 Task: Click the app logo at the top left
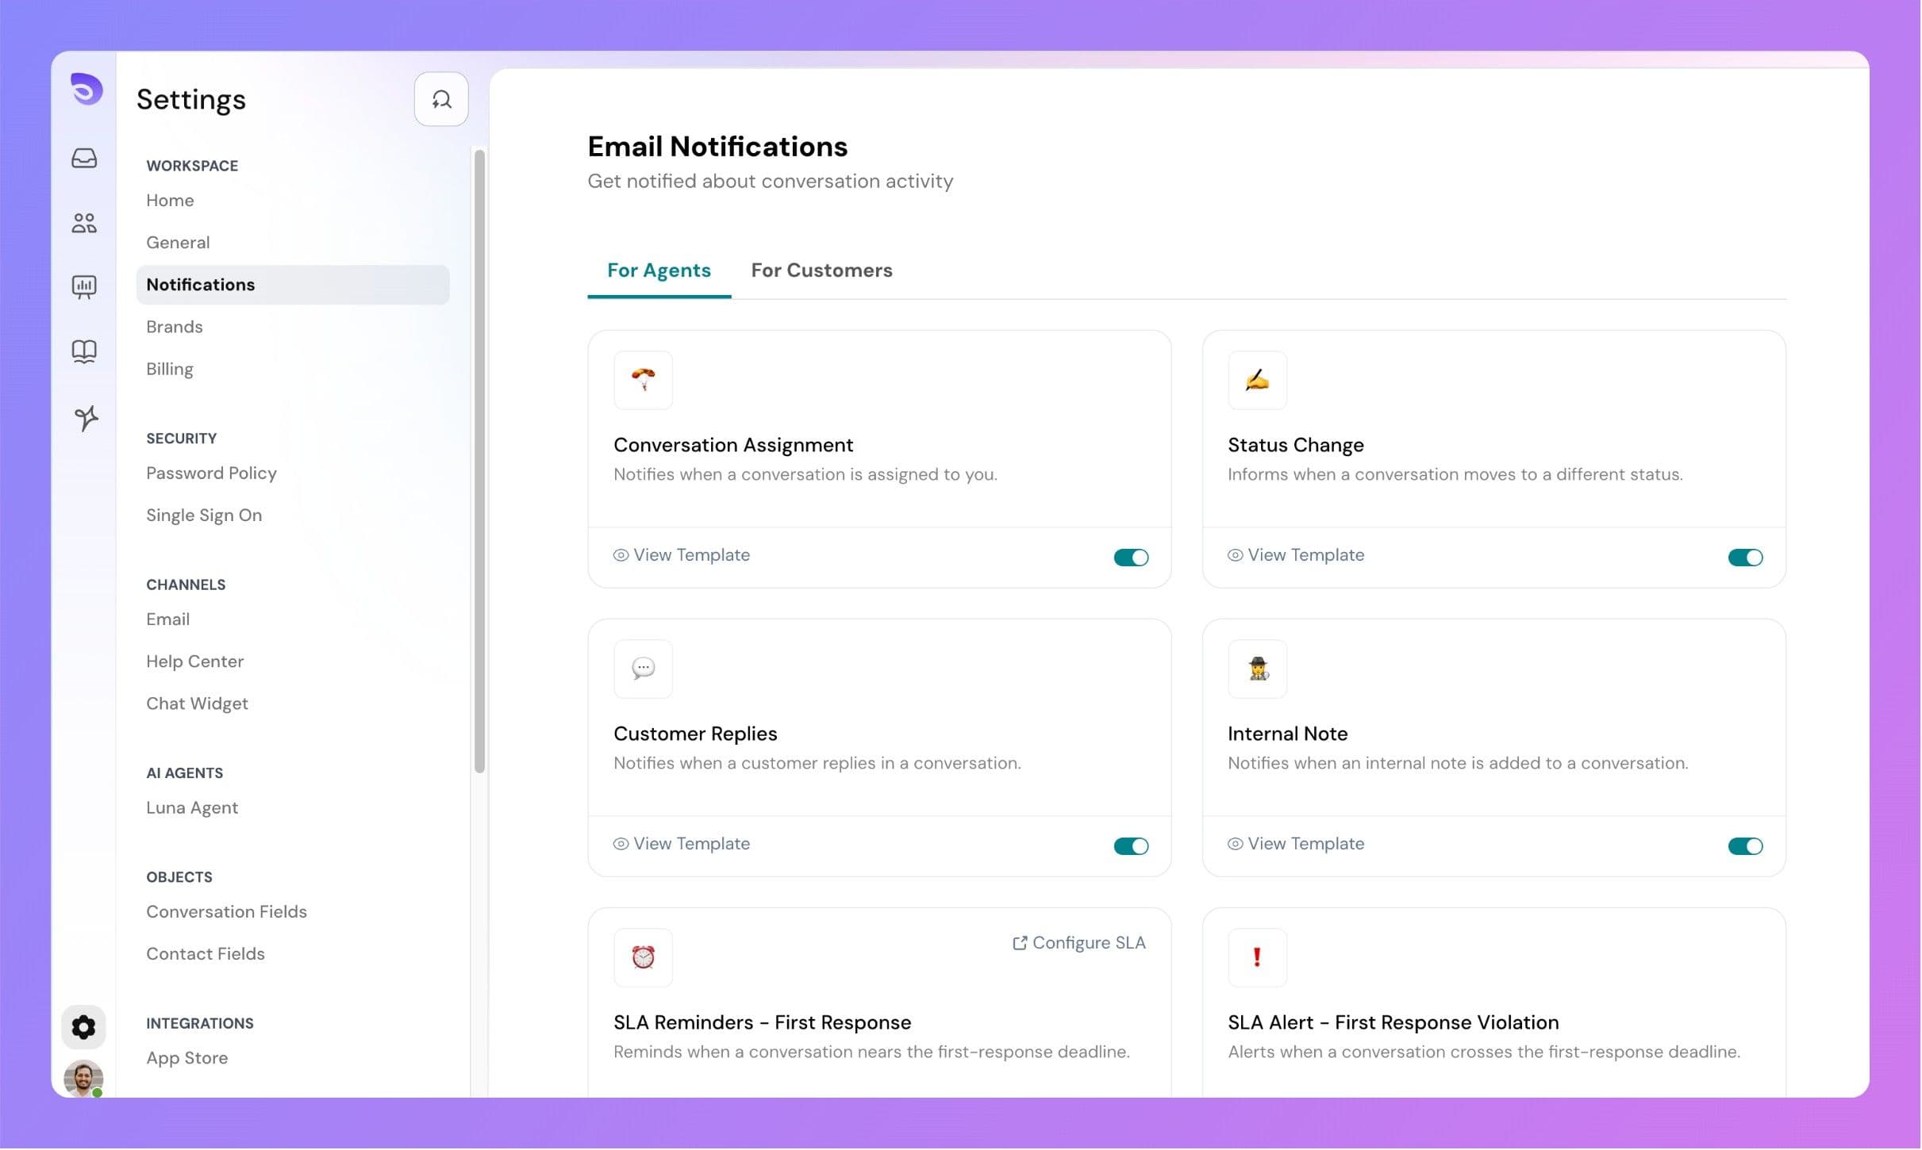(x=85, y=90)
